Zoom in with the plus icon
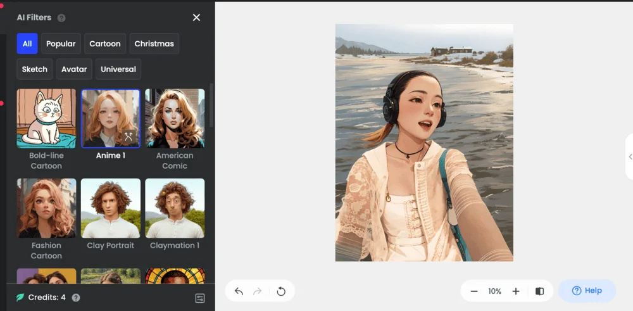This screenshot has height=311, width=633. pos(516,291)
